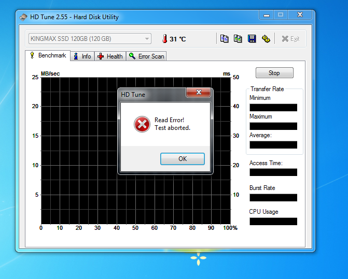Click the "Transfer Rate" group label
The width and height of the screenshot is (348, 279).
(x=267, y=89)
